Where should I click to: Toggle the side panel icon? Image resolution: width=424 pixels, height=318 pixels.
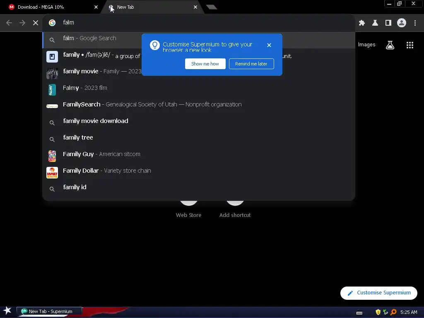[388, 23]
